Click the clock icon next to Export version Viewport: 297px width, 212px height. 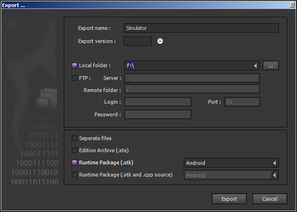(x=160, y=41)
